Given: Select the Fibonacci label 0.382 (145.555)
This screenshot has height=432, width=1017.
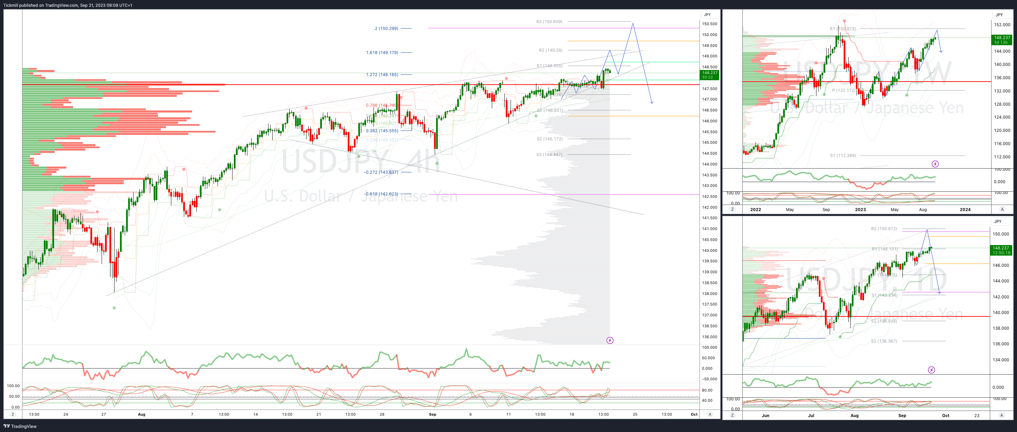Looking at the screenshot, I should tap(382, 131).
